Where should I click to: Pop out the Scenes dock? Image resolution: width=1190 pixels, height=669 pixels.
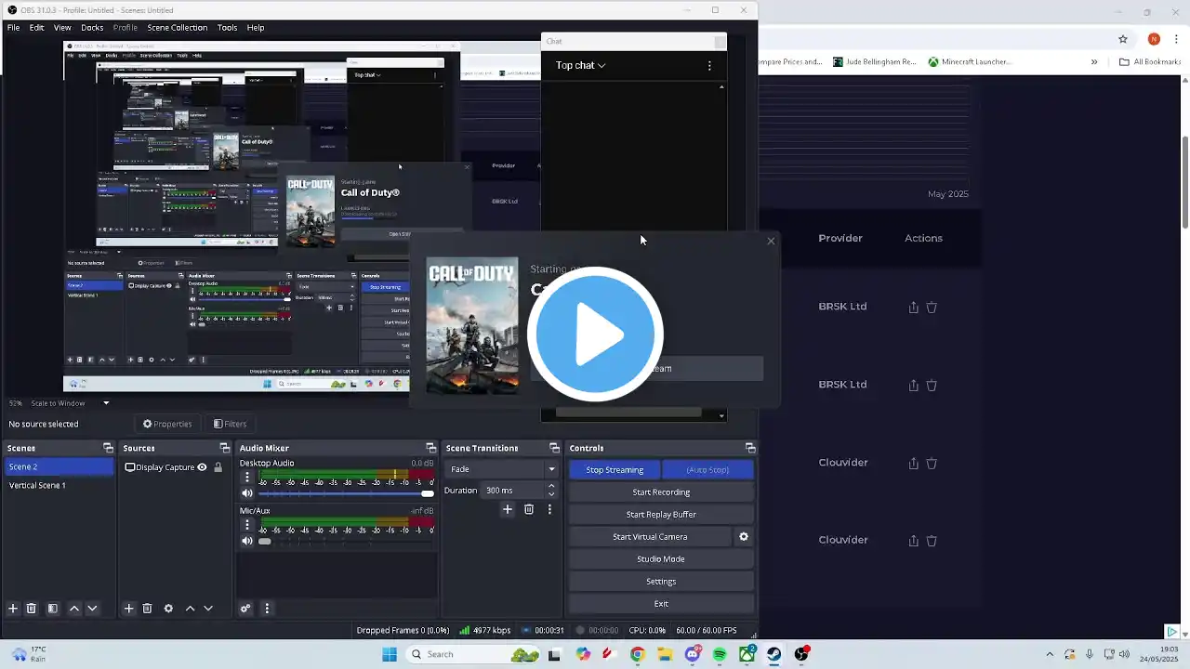pyautogui.click(x=108, y=448)
